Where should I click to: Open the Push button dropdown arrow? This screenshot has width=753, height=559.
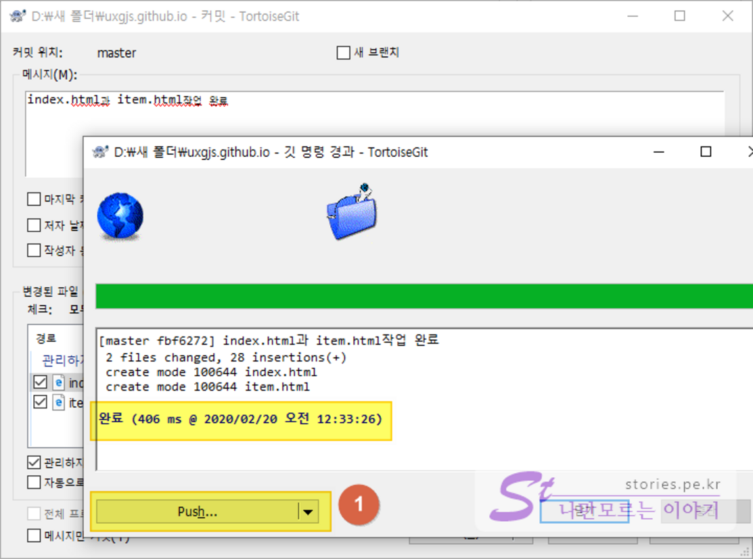tap(309, 512)
